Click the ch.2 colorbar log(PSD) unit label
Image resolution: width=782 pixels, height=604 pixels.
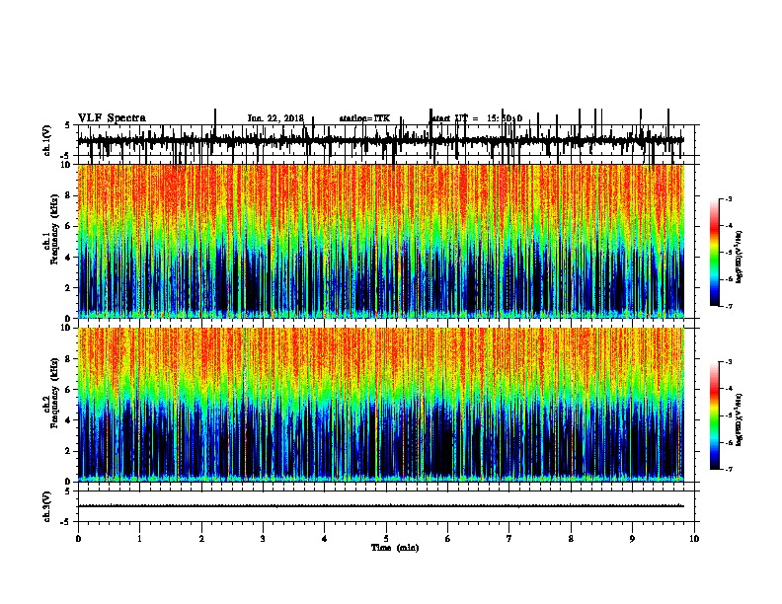coord(740,419)
